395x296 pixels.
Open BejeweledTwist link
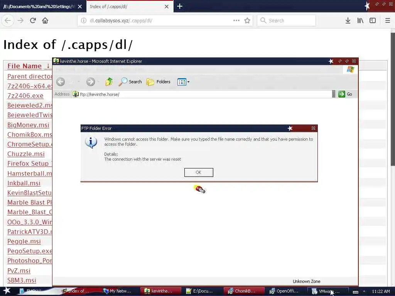click(x=30, y=115)
